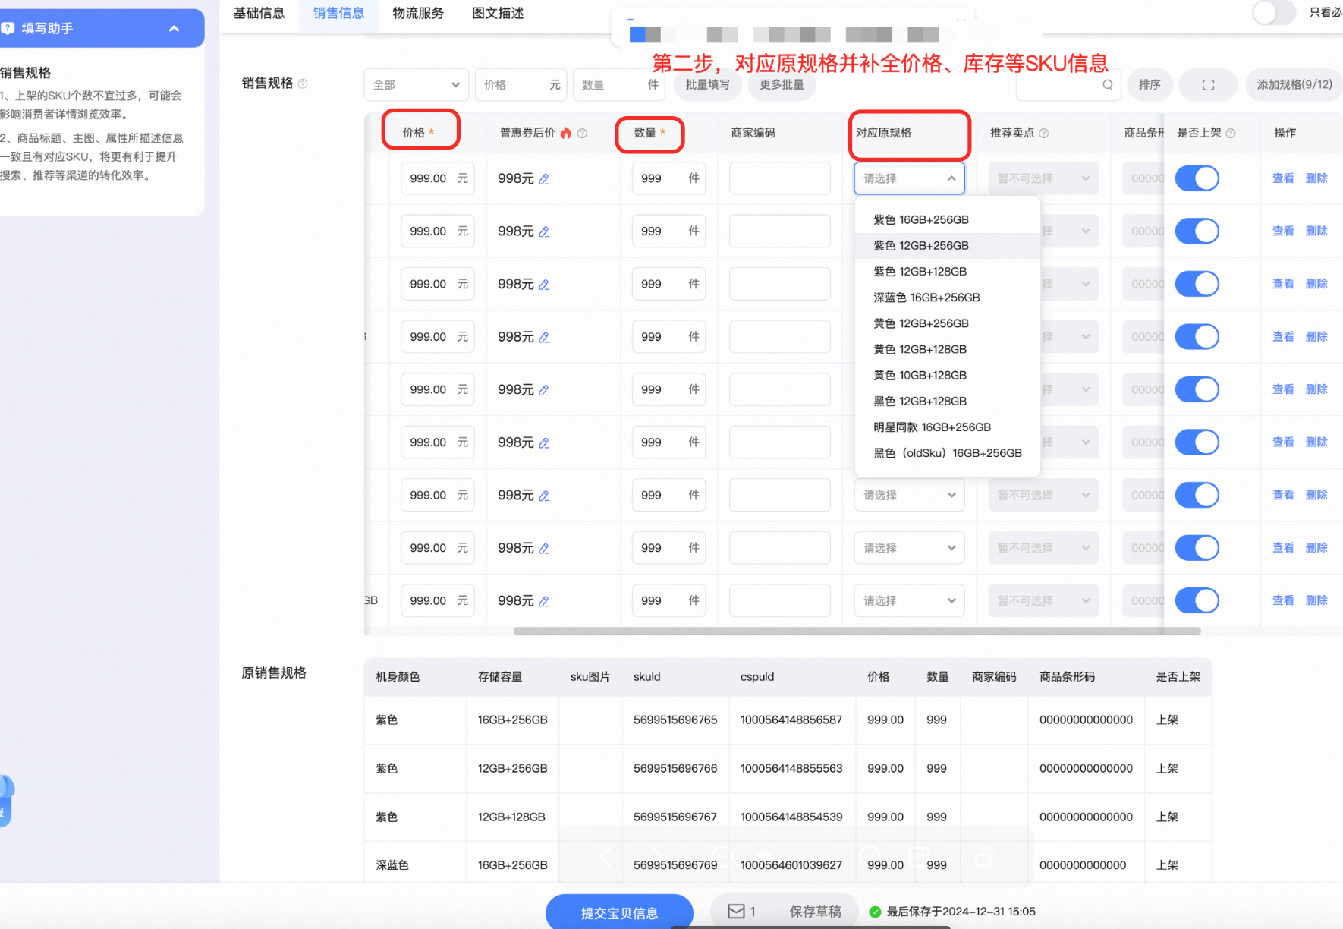The width and height of the screenshot is (1343, 929).
Task: Open 暂不可选择 dropdown in the last row
Action: (1043, 600)
